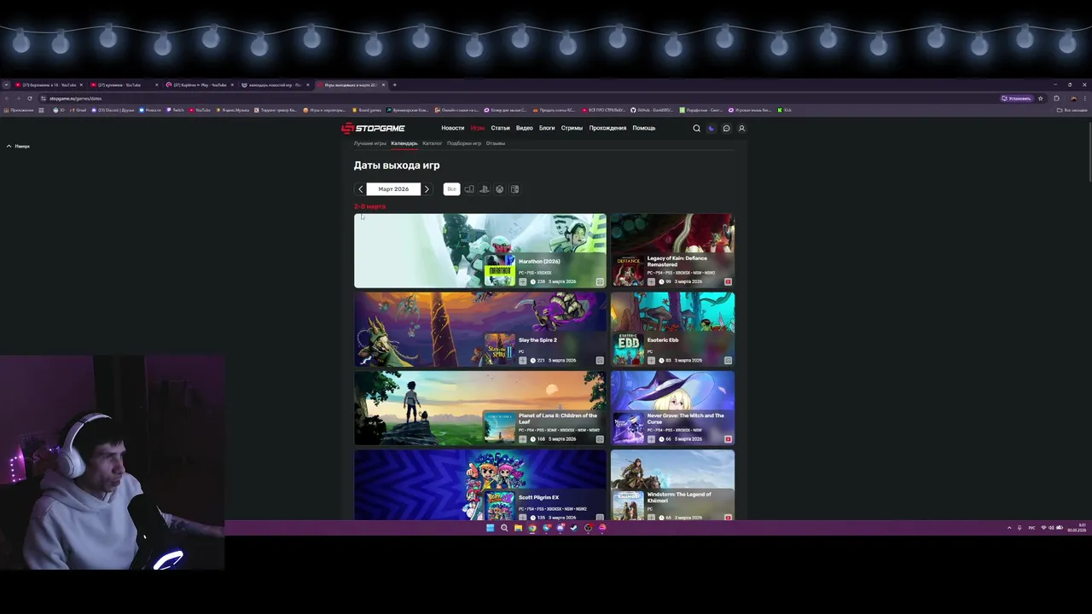Viewport: 1092px width, 614px height.
Task: Reload the page in the browser toolbar
Action: tap(30, 98)
